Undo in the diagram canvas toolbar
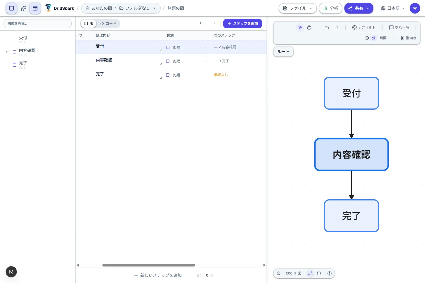The width and height of the screenshot is (425, 283). point(327,27)
